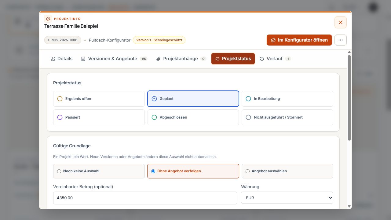Choose Noch keine Auswahl radio option
Image resolution: width=391 pixels, height=220 pixels.
[99, 171]
